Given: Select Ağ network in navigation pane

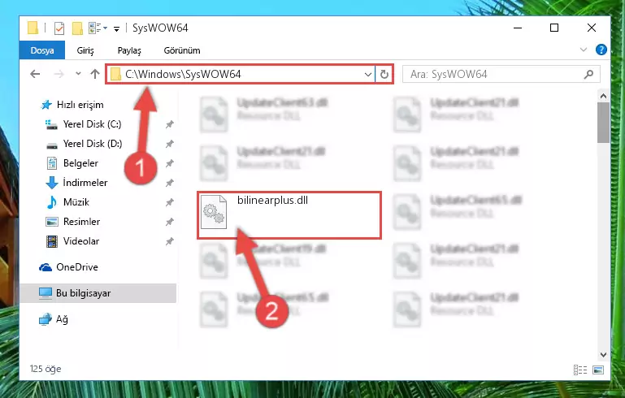Looking at the screenshot, I should pyautogui.click(x=62, y=319).
